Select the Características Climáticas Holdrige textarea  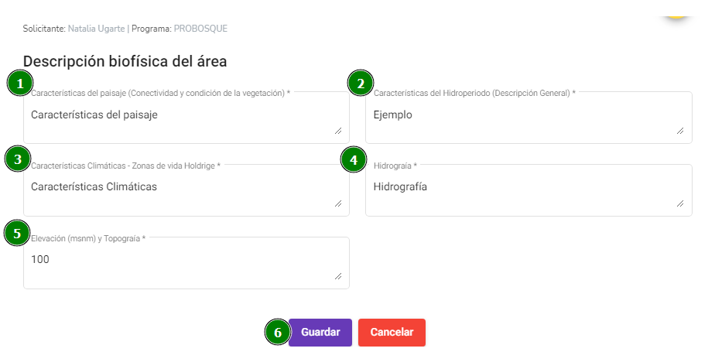tap(186, 190)
